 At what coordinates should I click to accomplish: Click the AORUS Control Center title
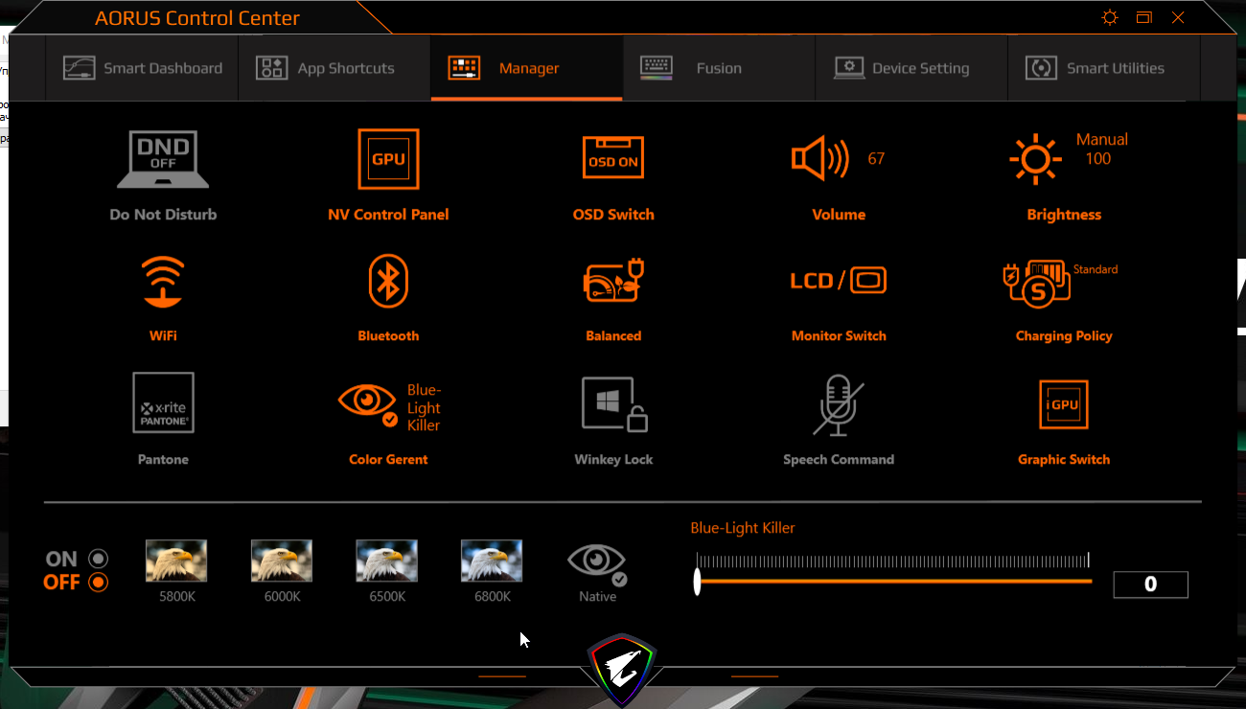(197, 18)
